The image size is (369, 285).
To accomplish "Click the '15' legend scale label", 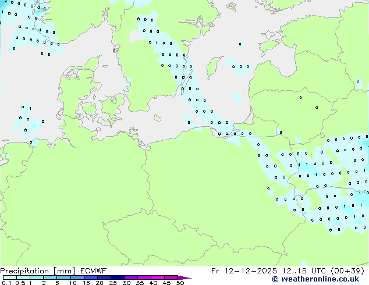I will 86,283.
